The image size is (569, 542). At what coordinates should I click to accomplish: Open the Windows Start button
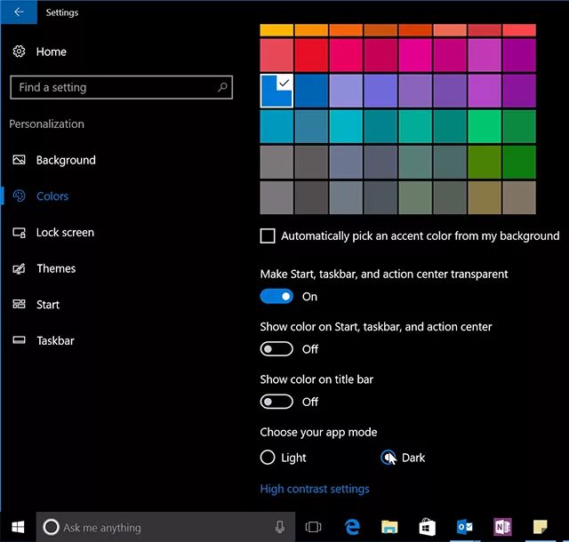(x=18, y=527)
